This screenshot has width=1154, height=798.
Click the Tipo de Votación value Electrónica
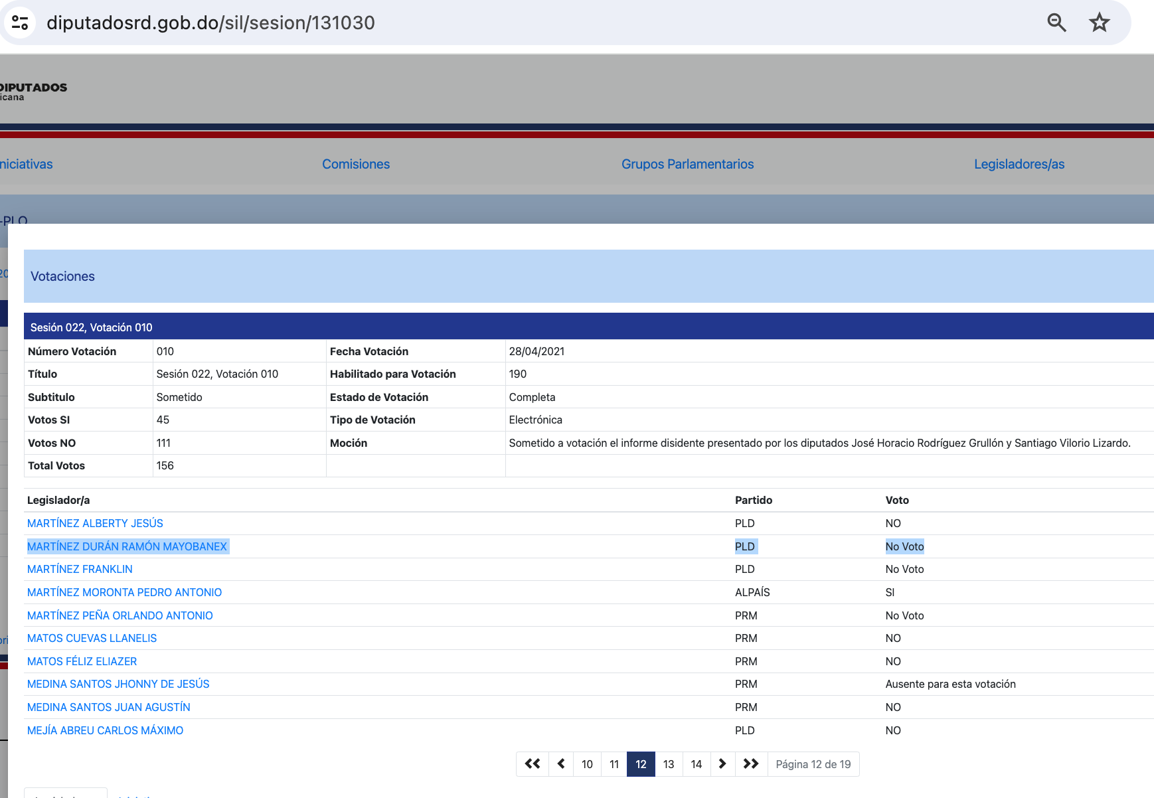[x=535, y=420]
